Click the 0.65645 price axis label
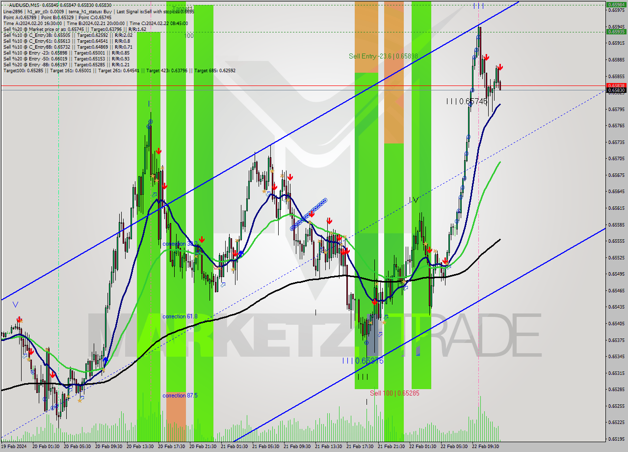This screenshot has height=452, width=628. 617,192
